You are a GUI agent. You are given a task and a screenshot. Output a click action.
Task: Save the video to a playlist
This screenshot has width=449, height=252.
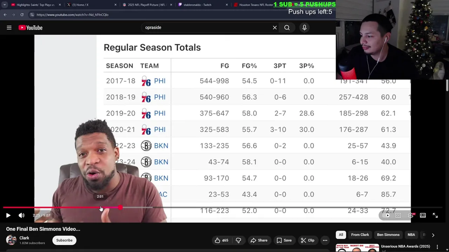tap(284, 240)
